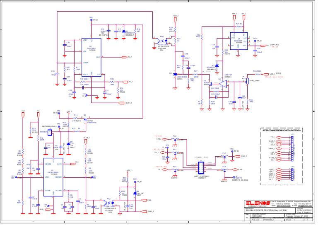Click the JP1 header in the interconnection box

point(292,148)
